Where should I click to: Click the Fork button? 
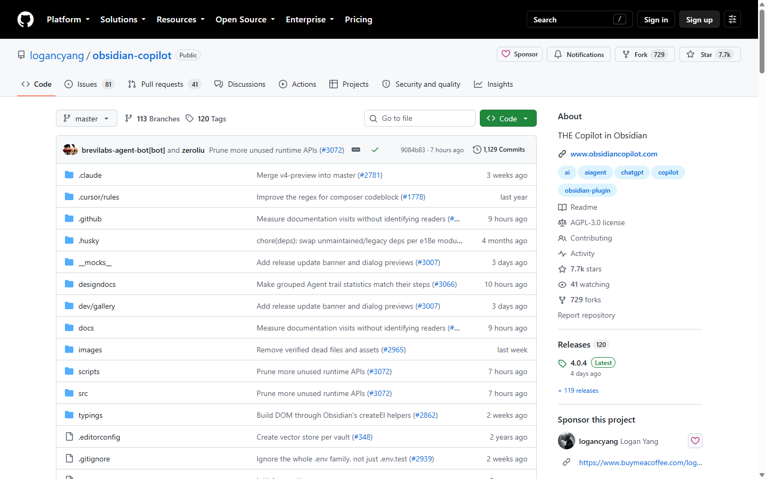(x=645, y=54)
